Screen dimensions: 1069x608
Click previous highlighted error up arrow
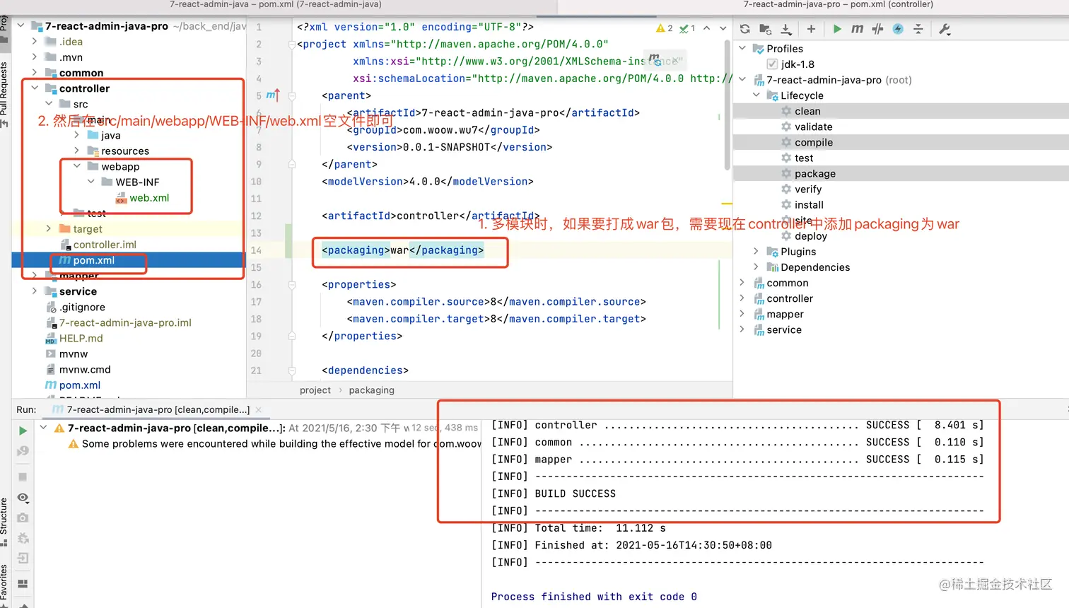[x=706, y=28]
